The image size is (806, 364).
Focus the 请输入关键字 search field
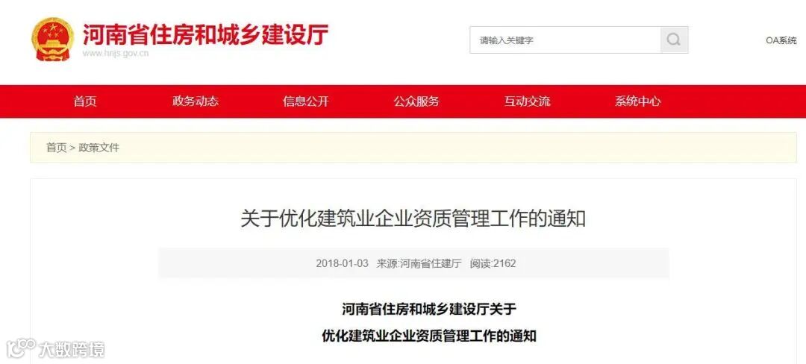pyautogui.click(x=565, y=40)
